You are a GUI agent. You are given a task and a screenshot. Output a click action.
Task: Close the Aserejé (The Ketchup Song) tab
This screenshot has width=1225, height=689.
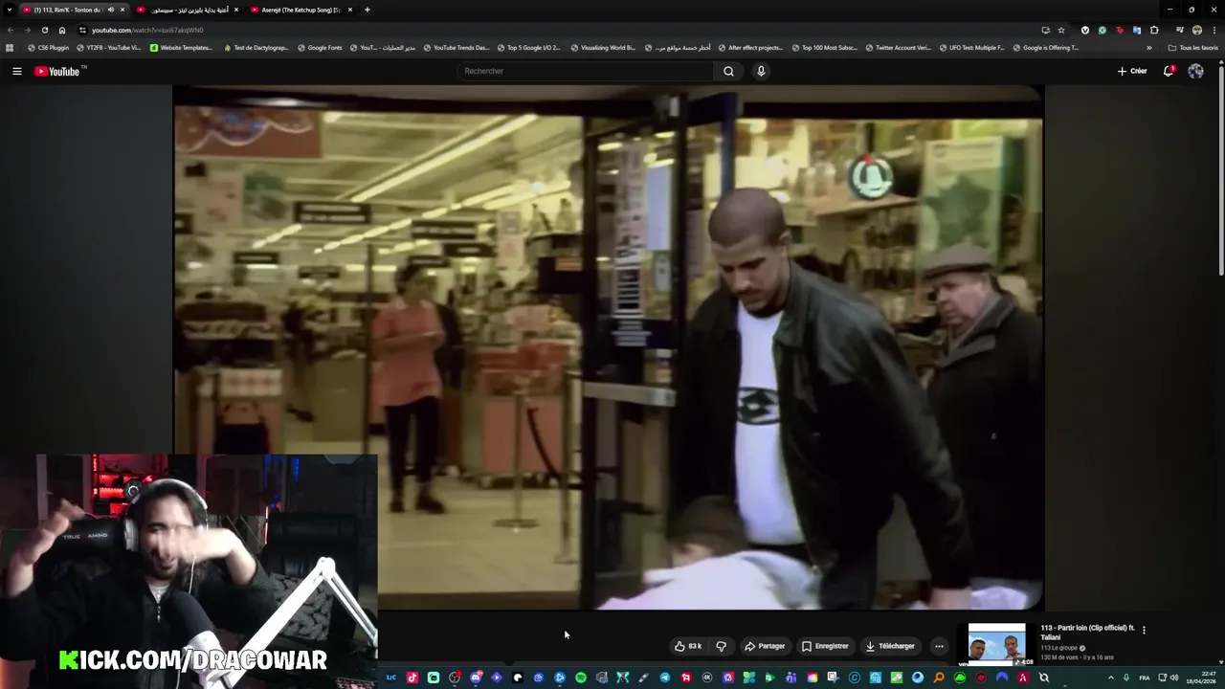pos(350,10)
